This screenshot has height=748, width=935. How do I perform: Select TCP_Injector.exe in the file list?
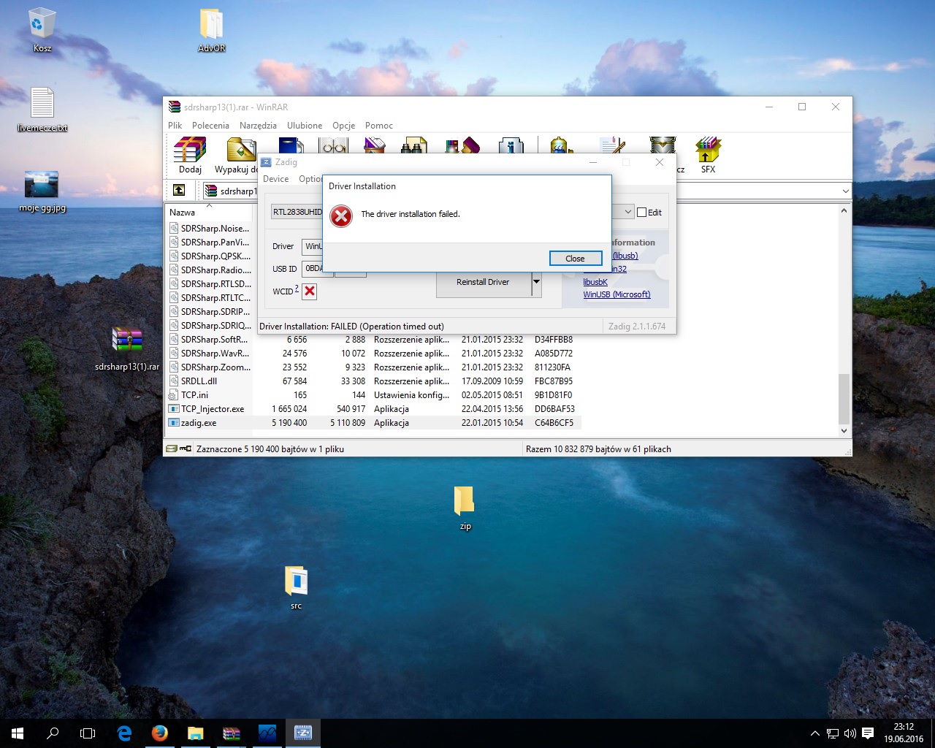pos(374,409)
